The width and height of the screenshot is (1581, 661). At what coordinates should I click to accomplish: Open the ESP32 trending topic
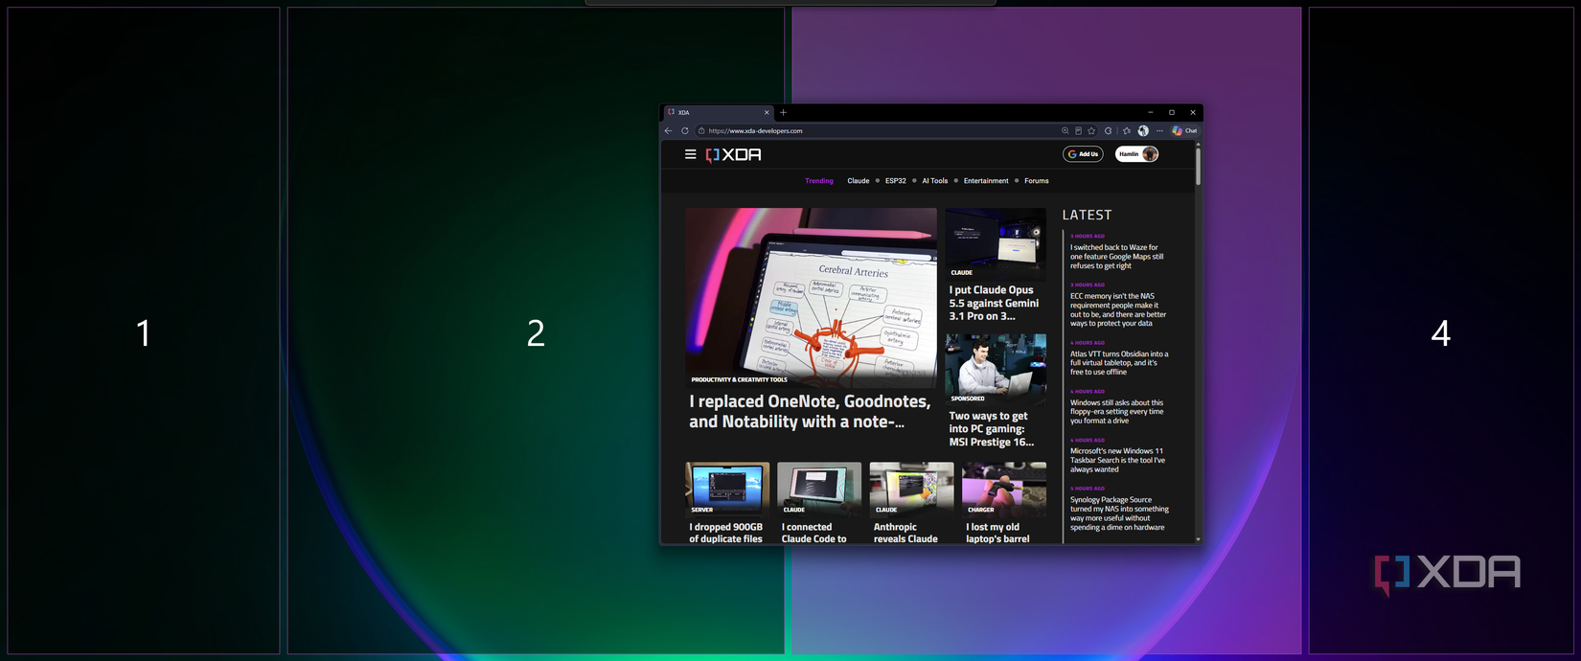(896, 181)
